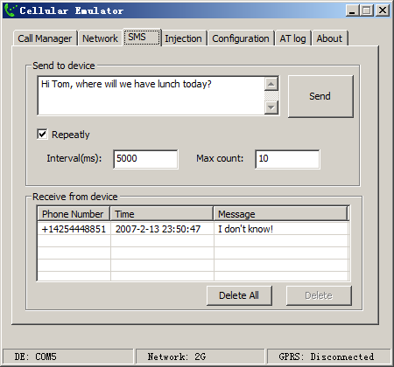Image resolution: width=394 pixels, height=367 pixels.
Task: Sort by the Phone Number column header
Action: coord(74,214)
